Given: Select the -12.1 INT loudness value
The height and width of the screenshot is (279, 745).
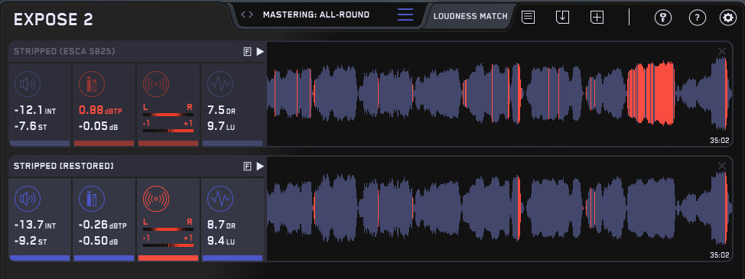Looking at the screenshot, I should (x=35, y=111).
